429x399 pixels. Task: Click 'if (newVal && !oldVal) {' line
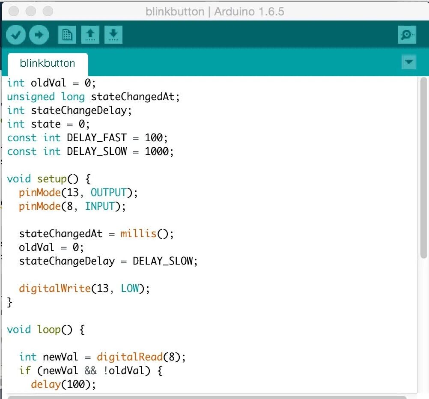pos(91,371)
